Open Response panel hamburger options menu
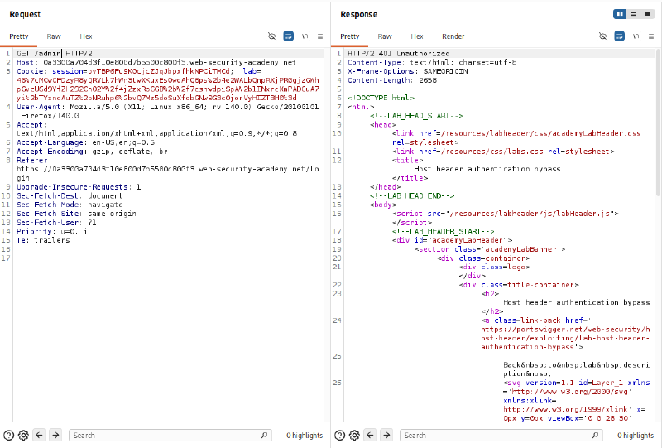 click(x=651, y=36)
